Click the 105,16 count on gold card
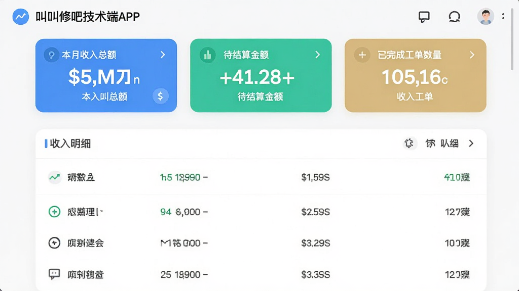 [x=415, y=77]
